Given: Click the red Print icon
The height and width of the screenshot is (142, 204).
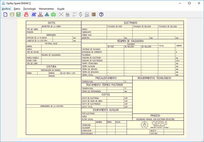Looking at the screenshot, I should 26,15.
